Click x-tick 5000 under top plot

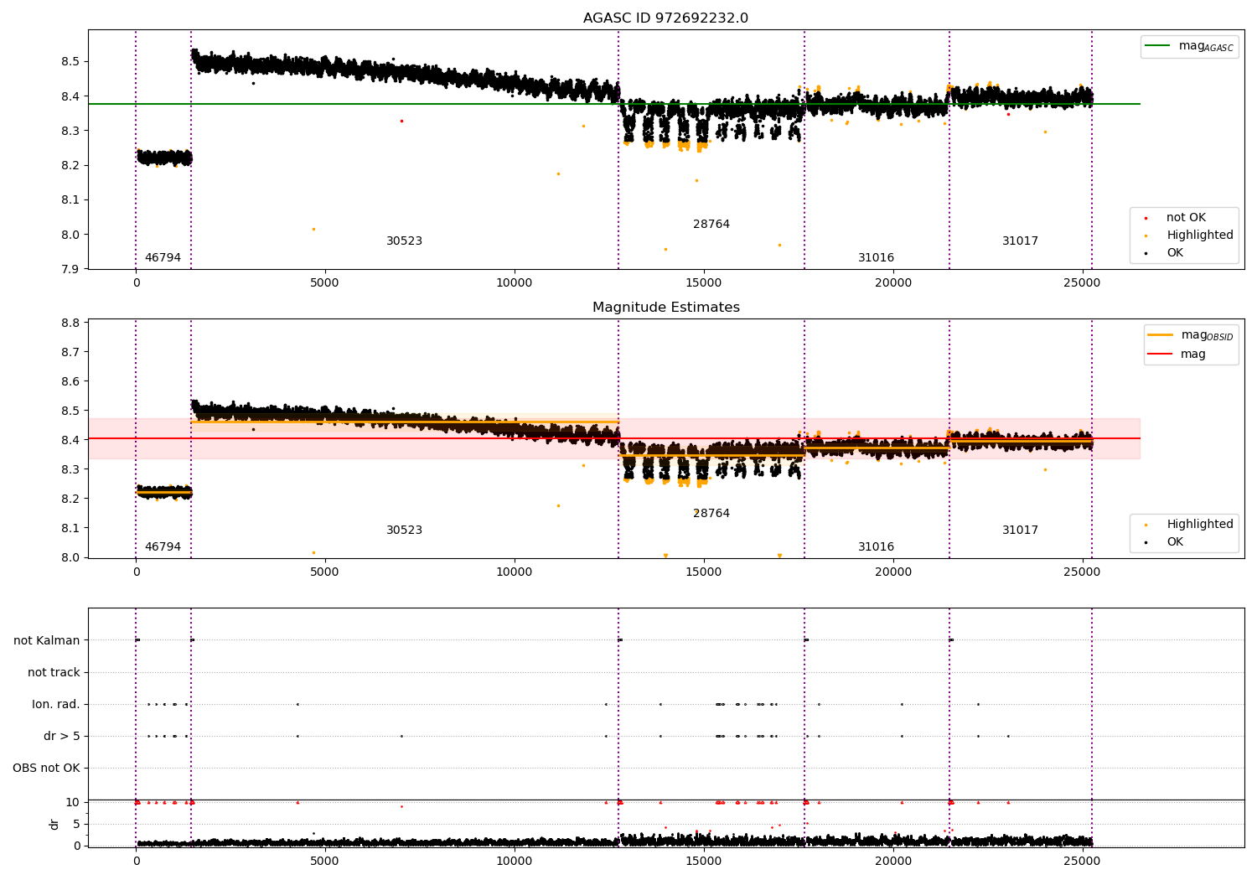(324, 283)
